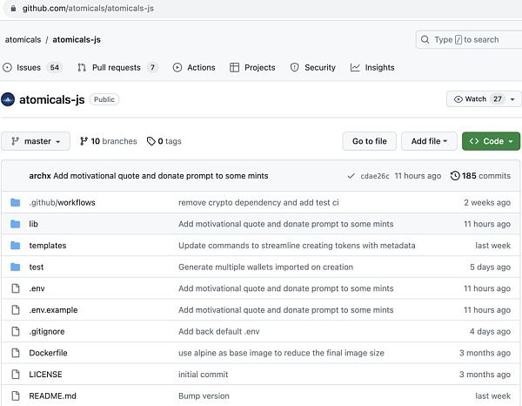
Task: Click the branch icon beside 10 branches
Action: pos(84,141)
